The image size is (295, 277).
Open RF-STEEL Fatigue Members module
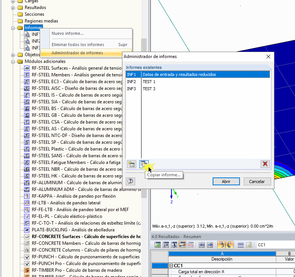pos(76,162)
